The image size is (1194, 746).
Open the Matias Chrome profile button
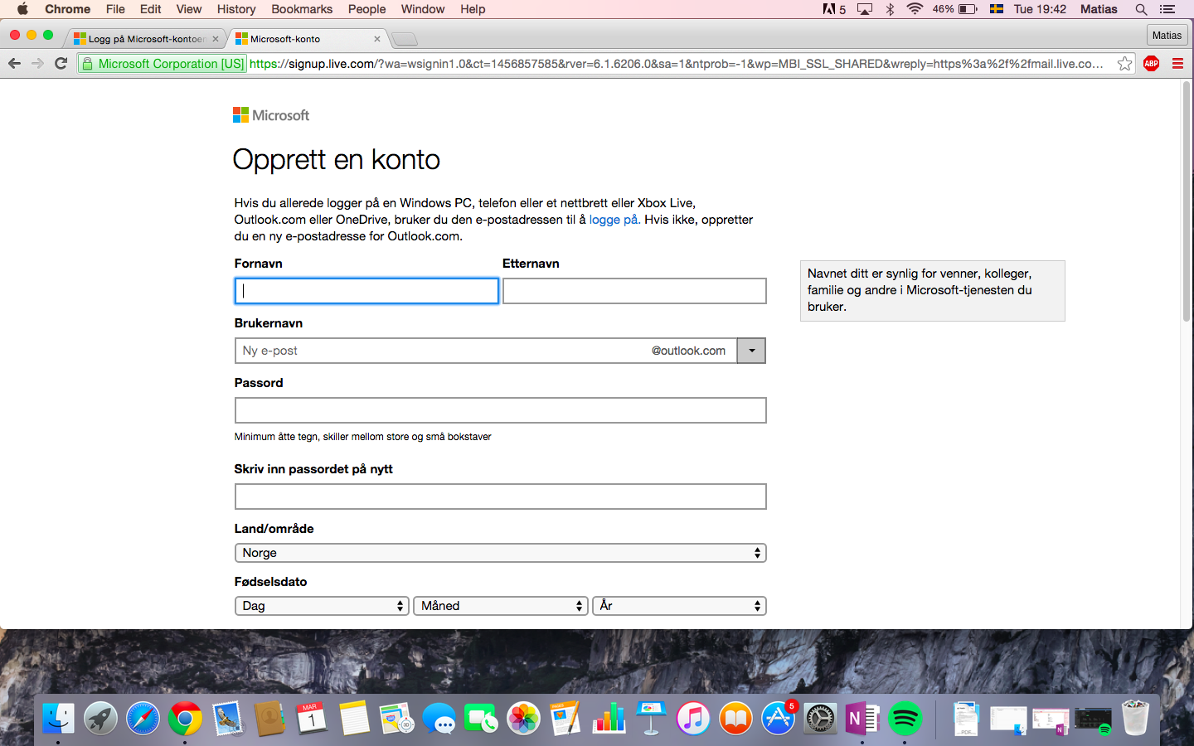[1167, 35]
